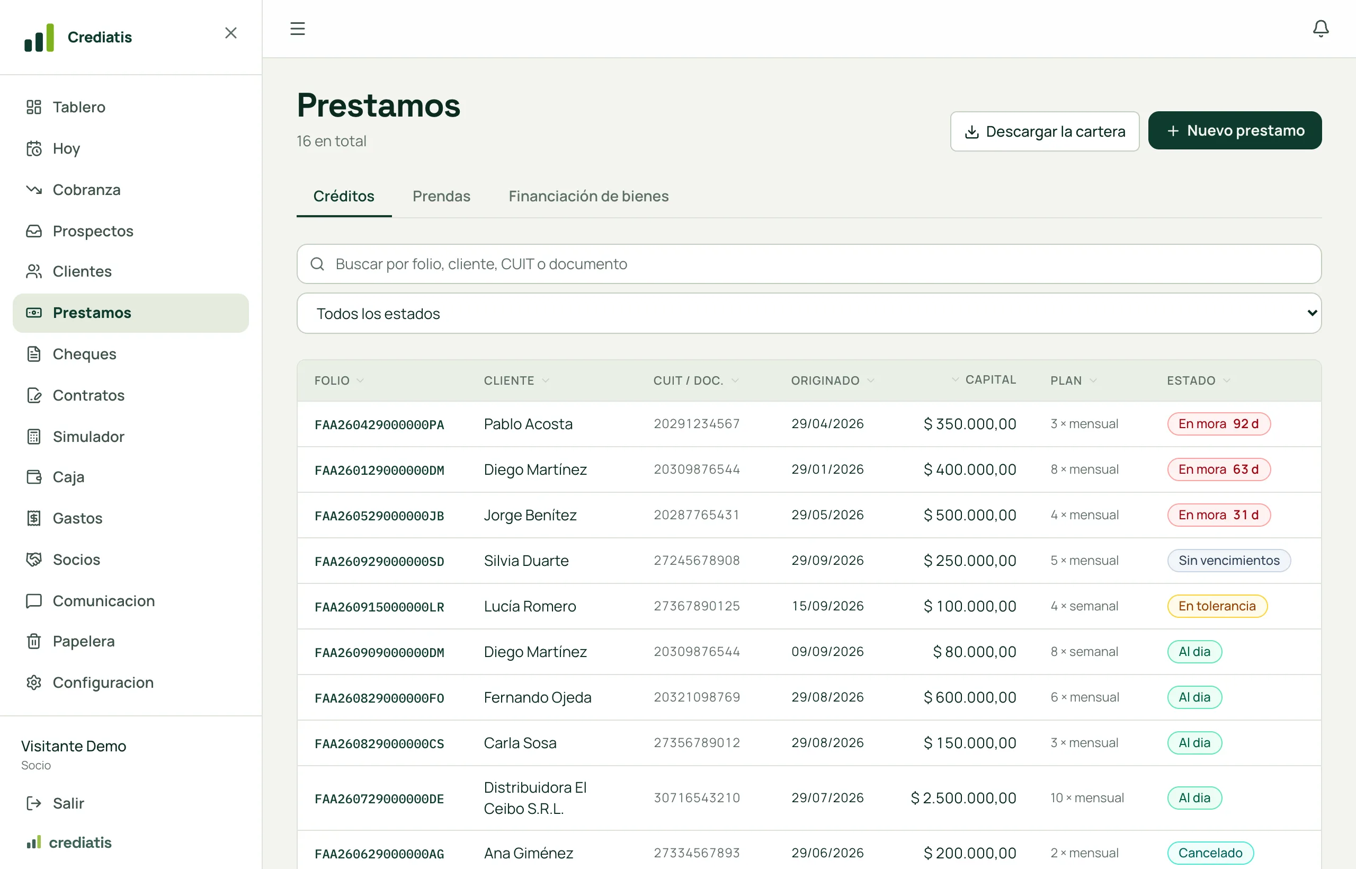Click the Crediatis bar-chart logo
The width and height of the screenshot is (1356, 869).
pyautogui.click(x=40, y=37)
